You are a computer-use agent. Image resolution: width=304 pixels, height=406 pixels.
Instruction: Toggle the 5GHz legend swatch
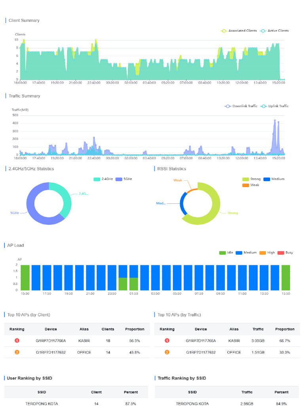point(119,179)
